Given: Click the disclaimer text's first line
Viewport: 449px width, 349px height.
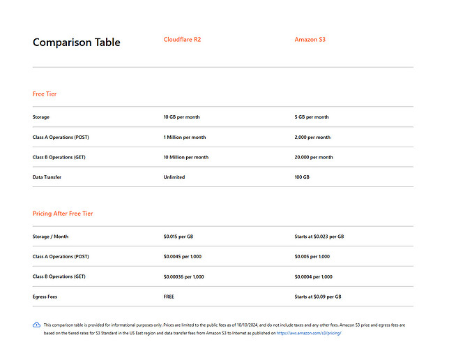Looking at the screenshot, I should [x=224, y=325].
